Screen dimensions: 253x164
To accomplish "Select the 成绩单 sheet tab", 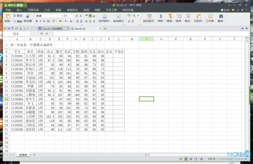I will tap(23, 155).
